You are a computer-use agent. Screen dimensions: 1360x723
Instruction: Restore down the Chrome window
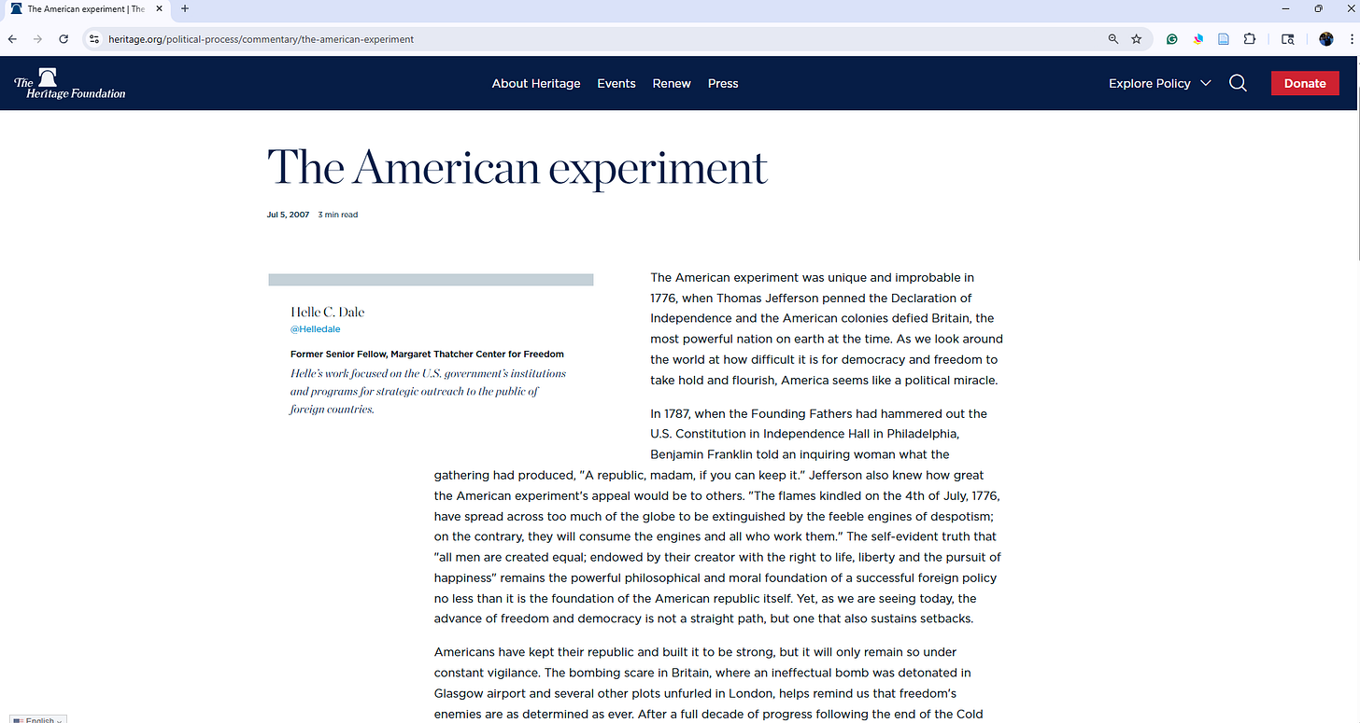1318,8
